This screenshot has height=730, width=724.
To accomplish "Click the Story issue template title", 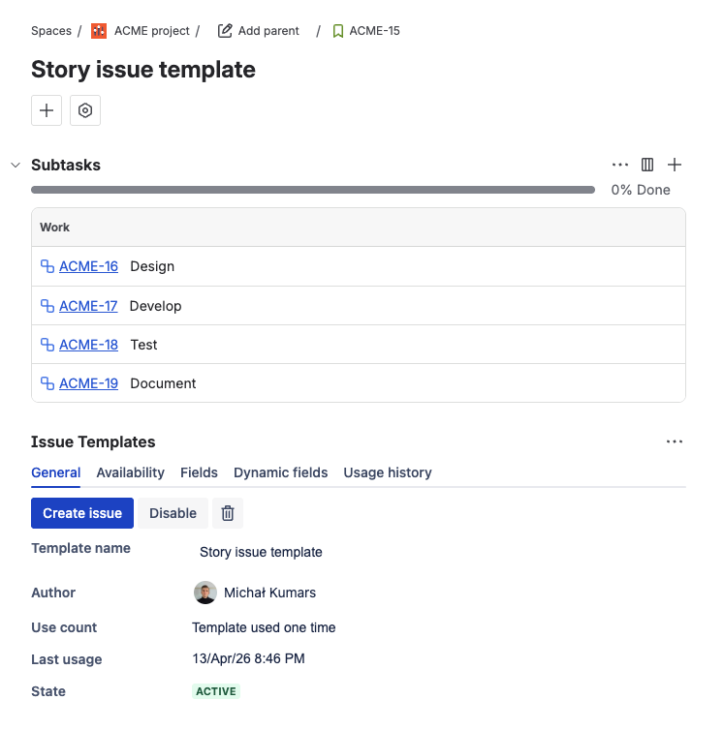I will click(143, 70).
